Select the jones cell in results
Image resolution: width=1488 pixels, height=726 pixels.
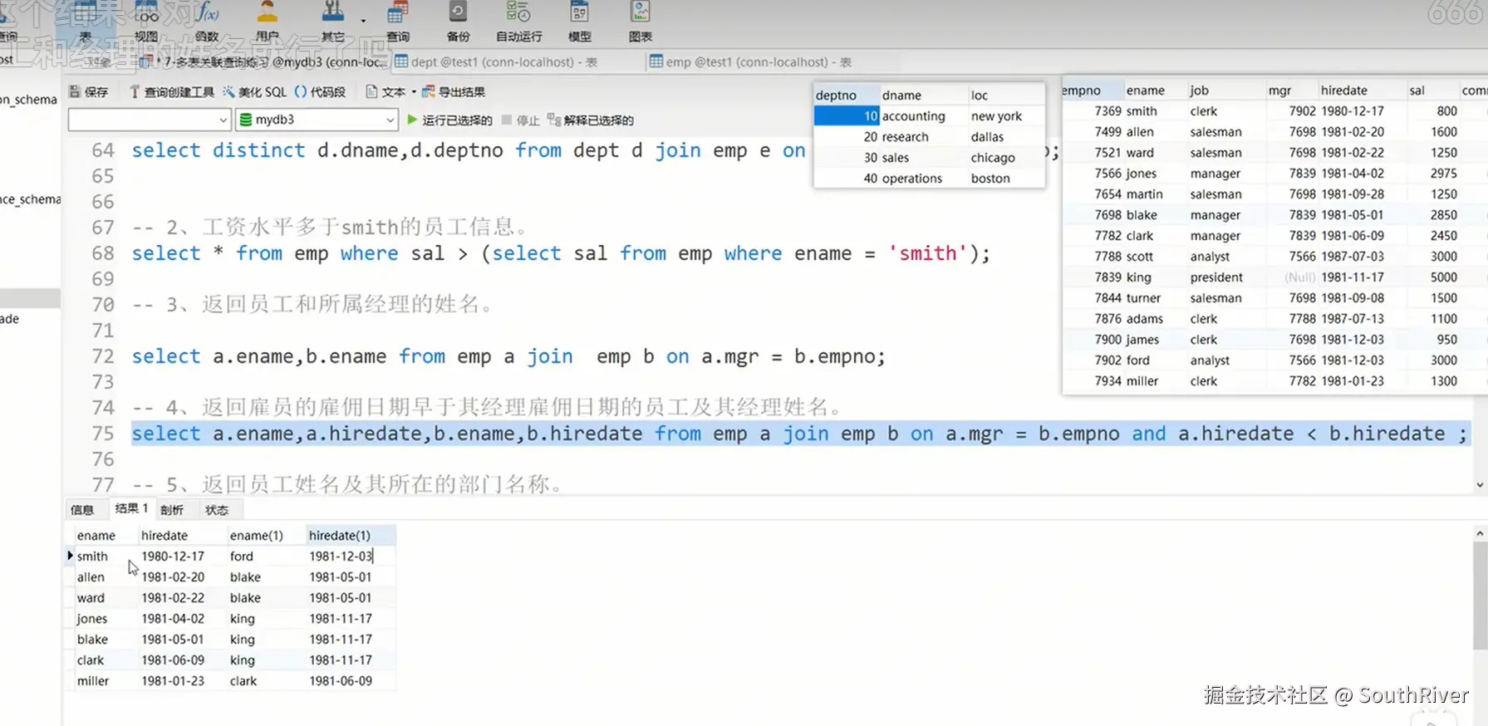coord(106,618)
